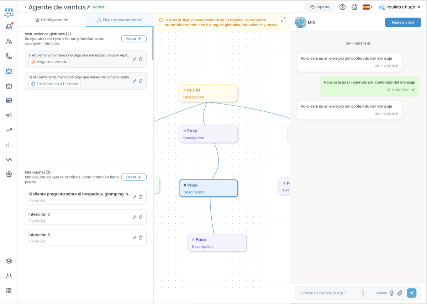Open the language flag dropdown
427x304 pixels.
[368, 7]
